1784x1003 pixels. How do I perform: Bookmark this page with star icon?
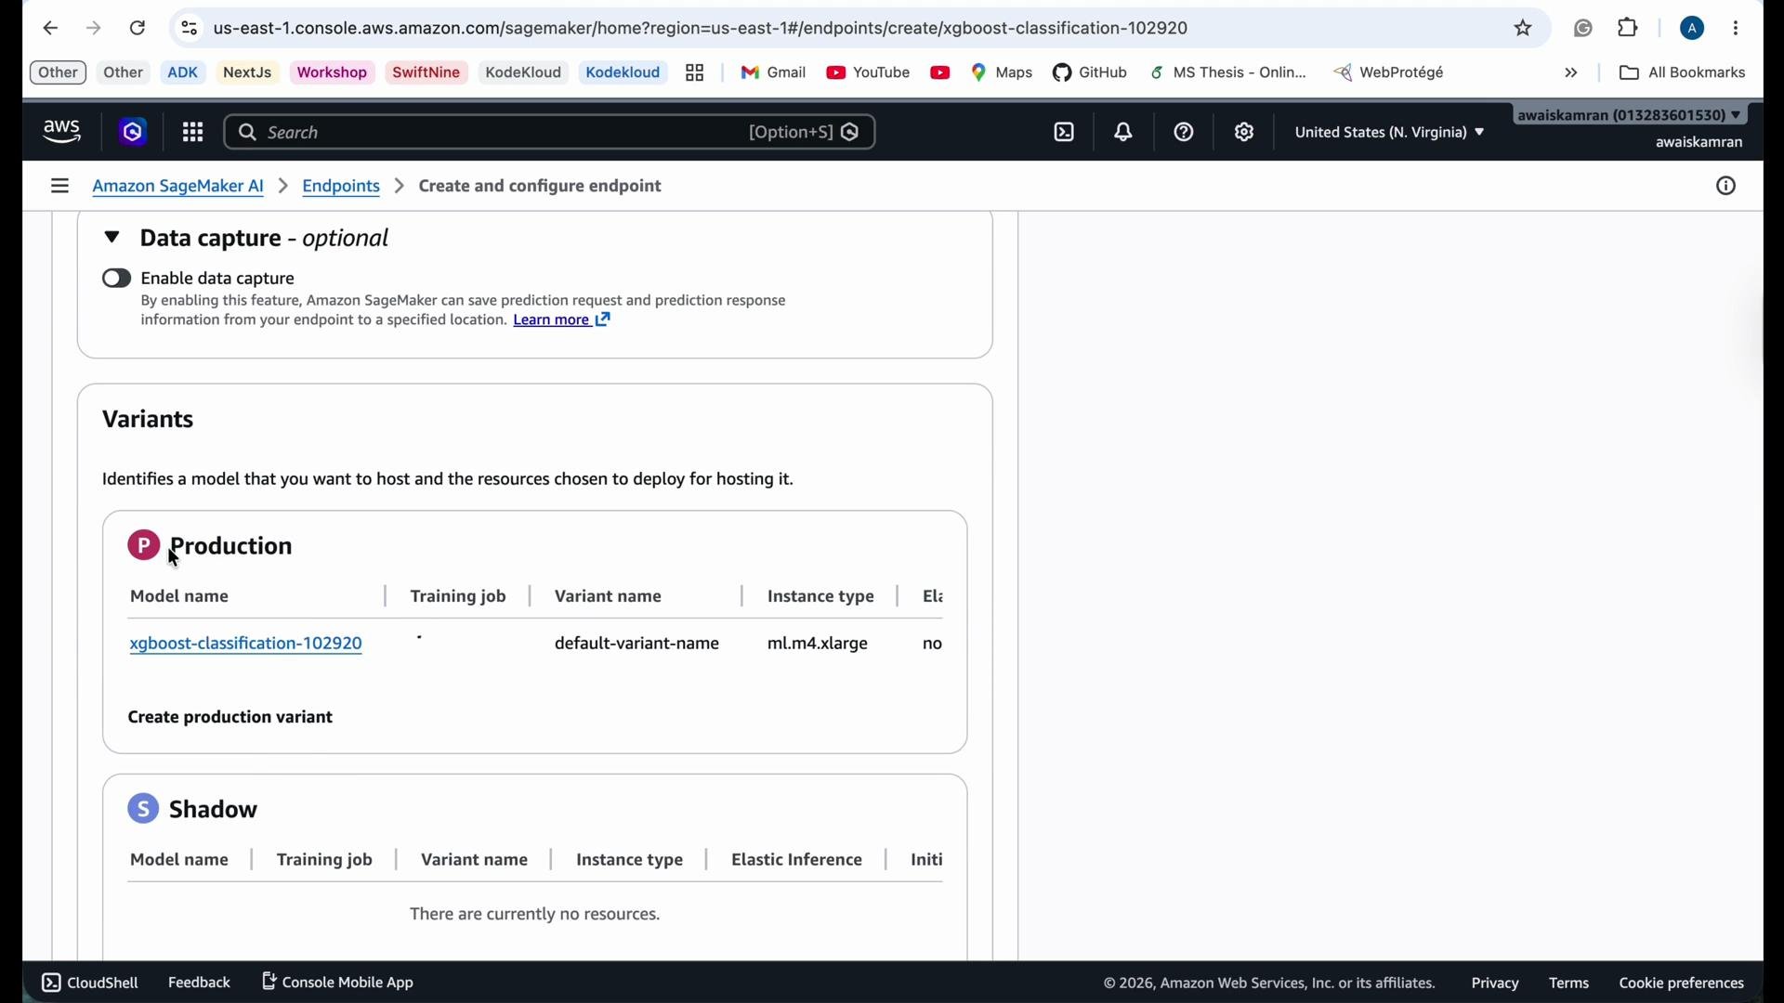(x=1524, y=29)
